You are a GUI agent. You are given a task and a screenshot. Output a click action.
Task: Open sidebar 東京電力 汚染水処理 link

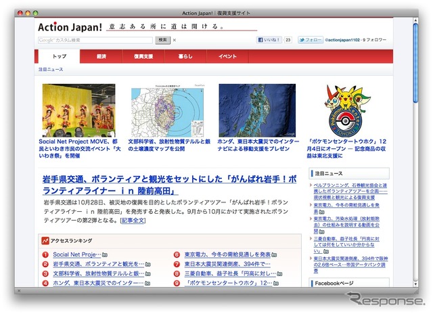coord(346,225)
